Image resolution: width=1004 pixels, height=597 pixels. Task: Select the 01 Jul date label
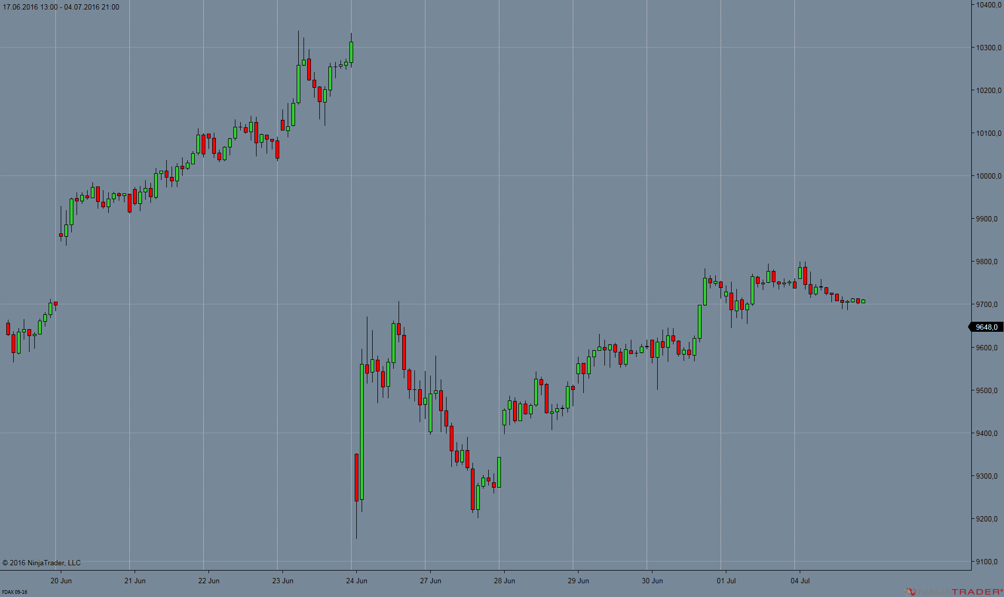pos(726,581)
